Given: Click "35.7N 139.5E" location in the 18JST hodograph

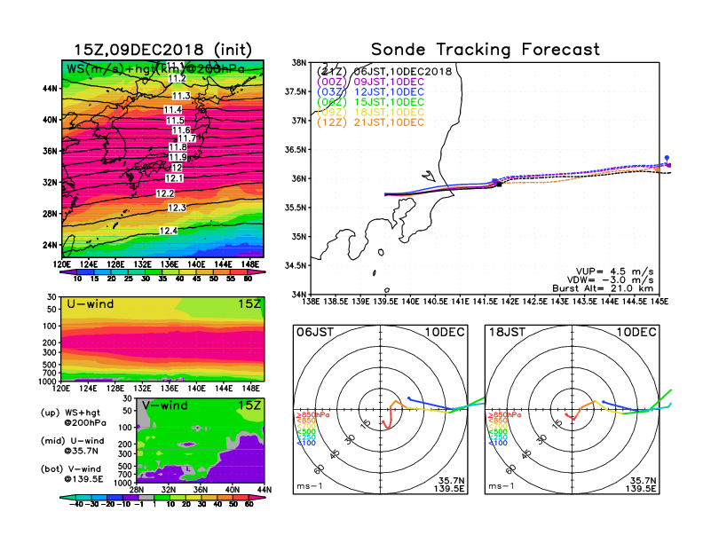Looking at the screenshot, I should (641, 484).
